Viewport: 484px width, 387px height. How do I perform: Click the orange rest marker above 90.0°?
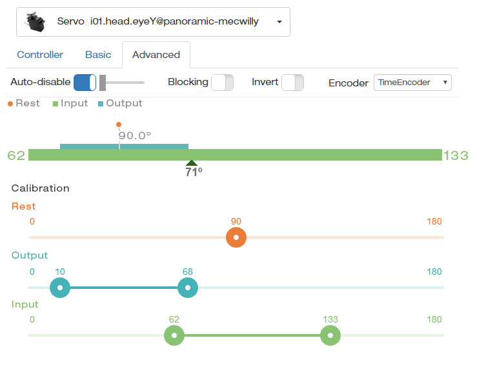tap(119, 124)
